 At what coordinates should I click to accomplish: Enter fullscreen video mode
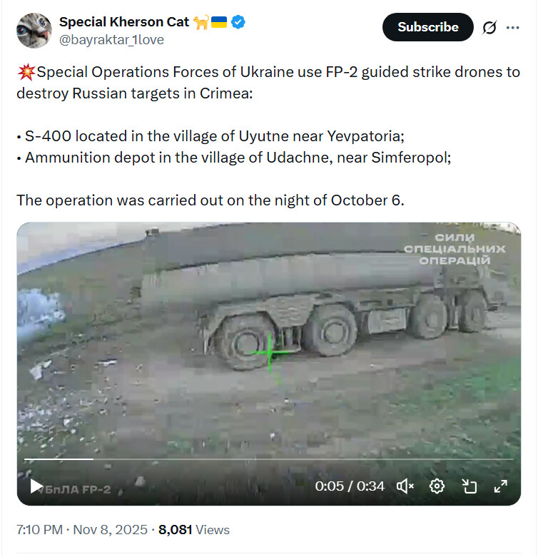click(x=501, y=486)
